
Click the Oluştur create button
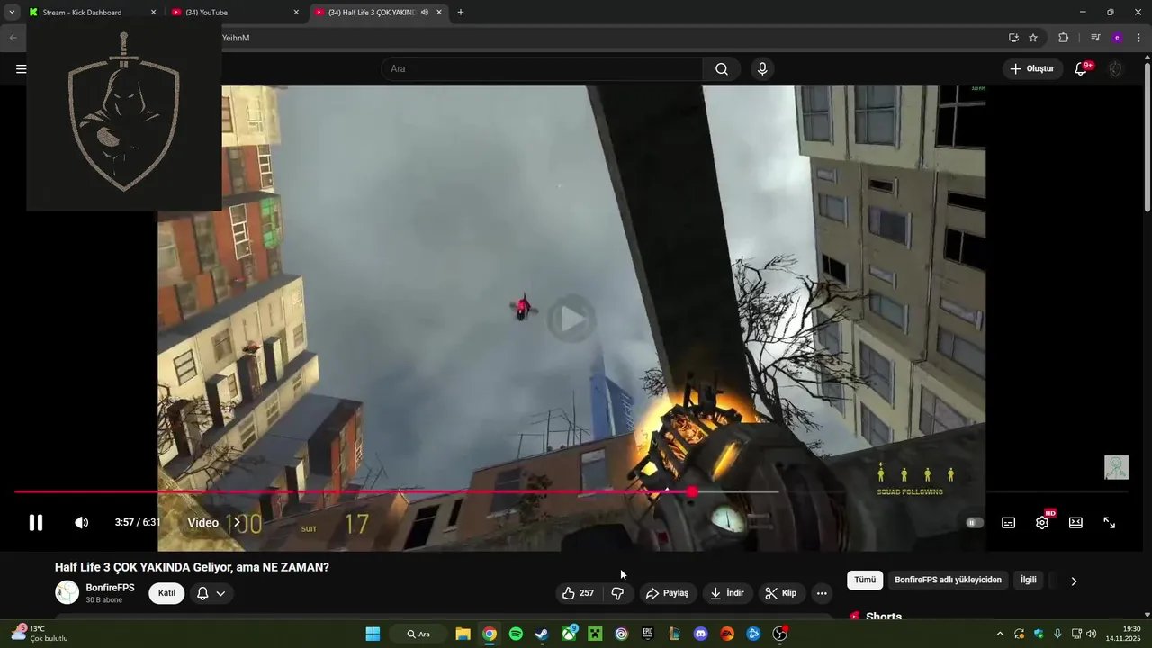coord(1032,69)
